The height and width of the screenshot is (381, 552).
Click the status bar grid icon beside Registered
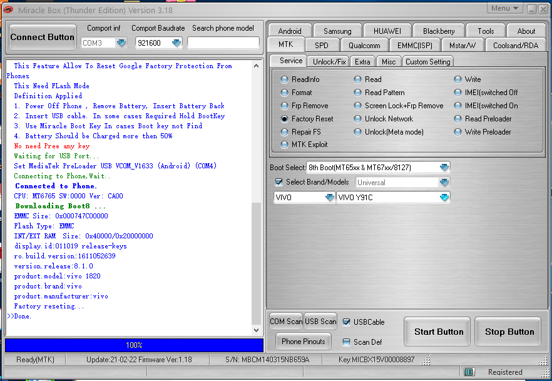coord(468,372)
